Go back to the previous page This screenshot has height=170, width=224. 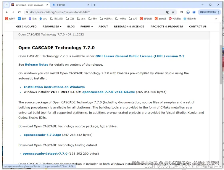click(7, 12)
